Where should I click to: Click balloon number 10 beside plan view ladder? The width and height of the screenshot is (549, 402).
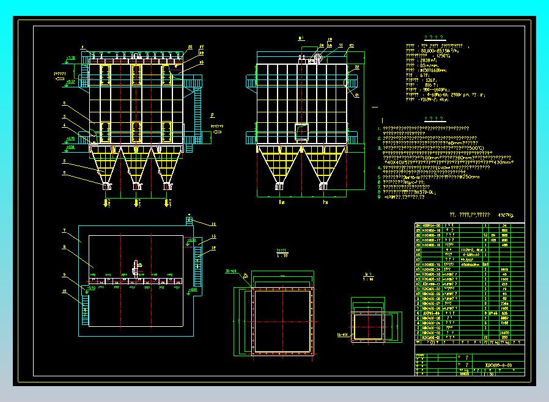tap(64, 291)
